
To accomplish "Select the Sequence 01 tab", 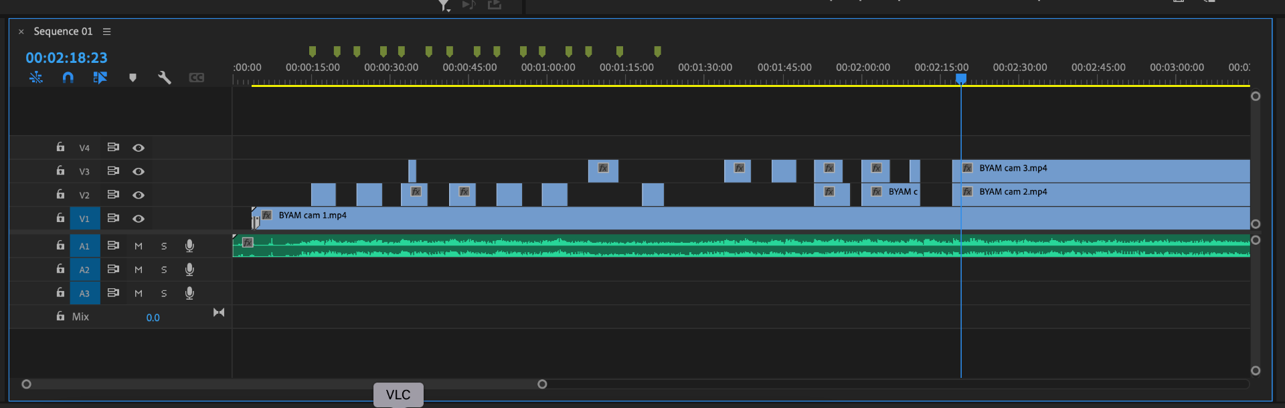I will pos(63,31).
